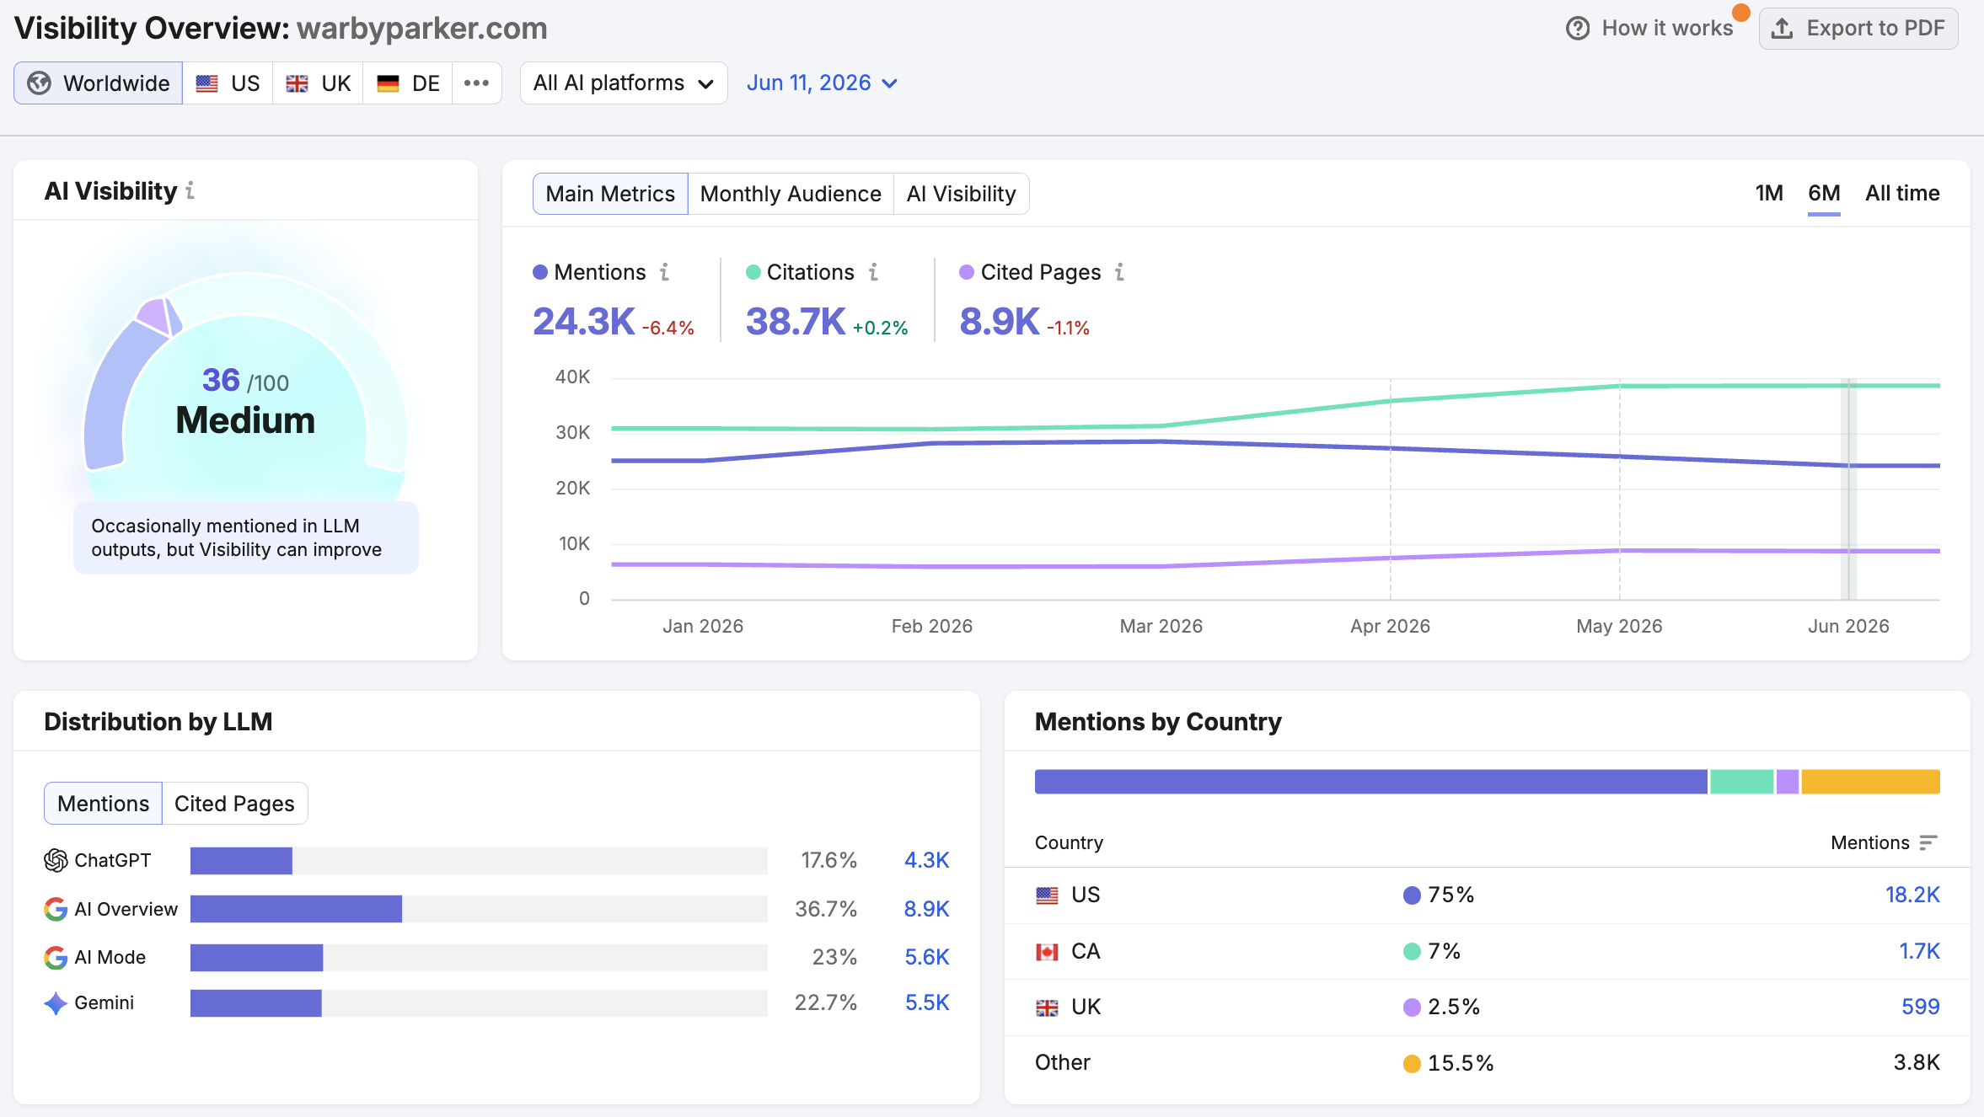Screen dimensions: 1984x1117
Task: Open the 4.3K ChatGPT mentions link
Action: point(926,860)
